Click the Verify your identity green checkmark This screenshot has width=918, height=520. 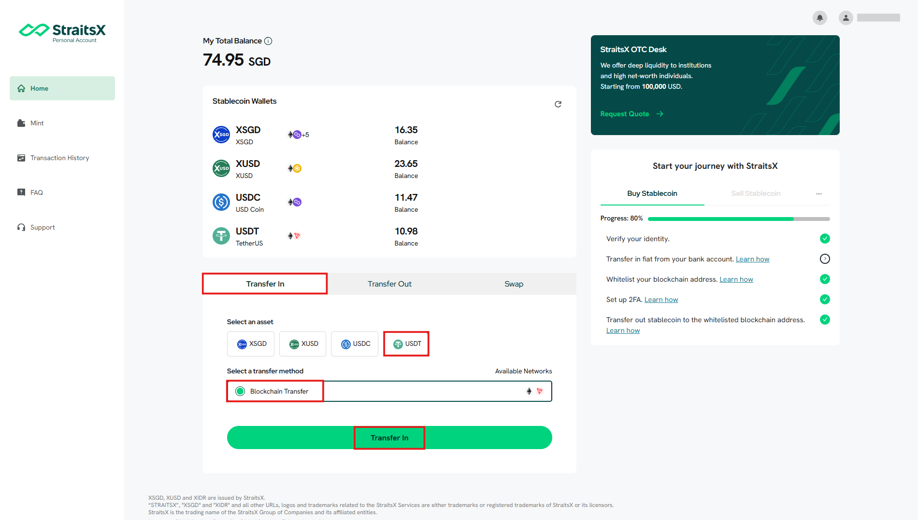(825, 239)
